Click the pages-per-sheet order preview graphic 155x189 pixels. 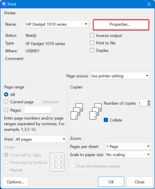click(57, 162)
